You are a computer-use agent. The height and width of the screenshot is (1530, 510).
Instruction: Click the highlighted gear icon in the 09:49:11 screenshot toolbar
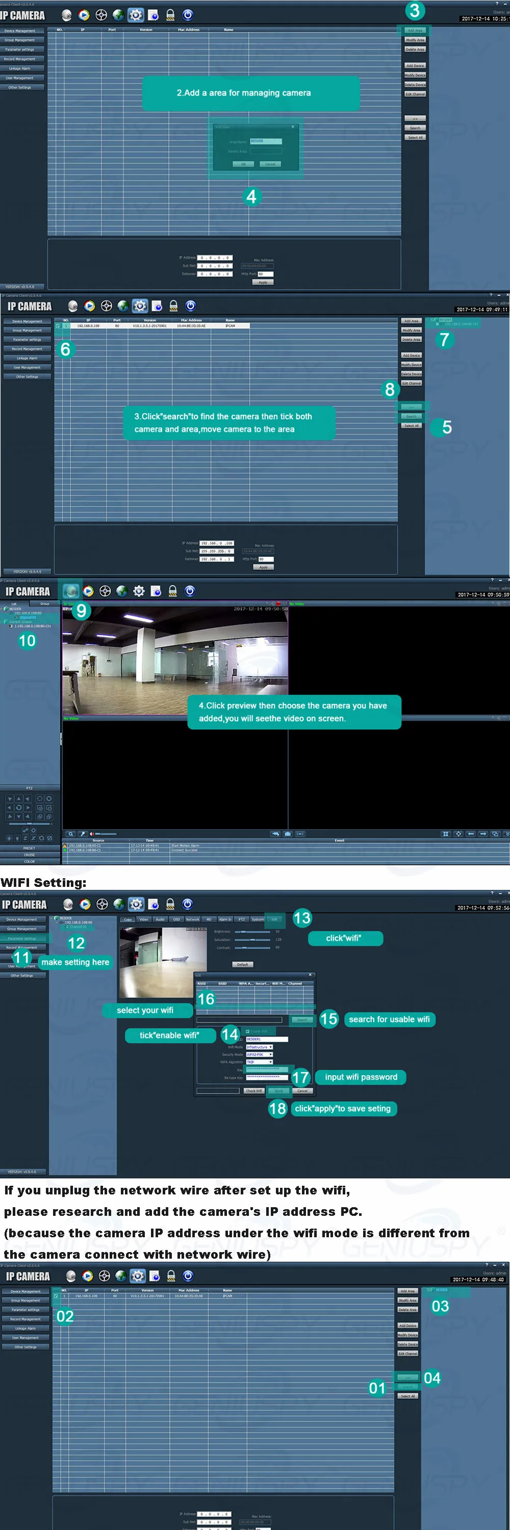pos(140,306)
